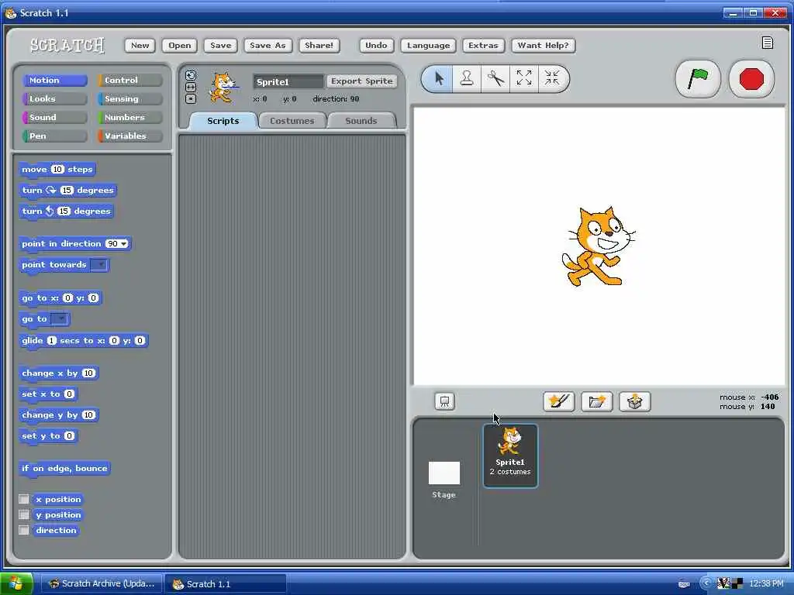
Task: Open the Sensing block category
Action: pos(130,98)
